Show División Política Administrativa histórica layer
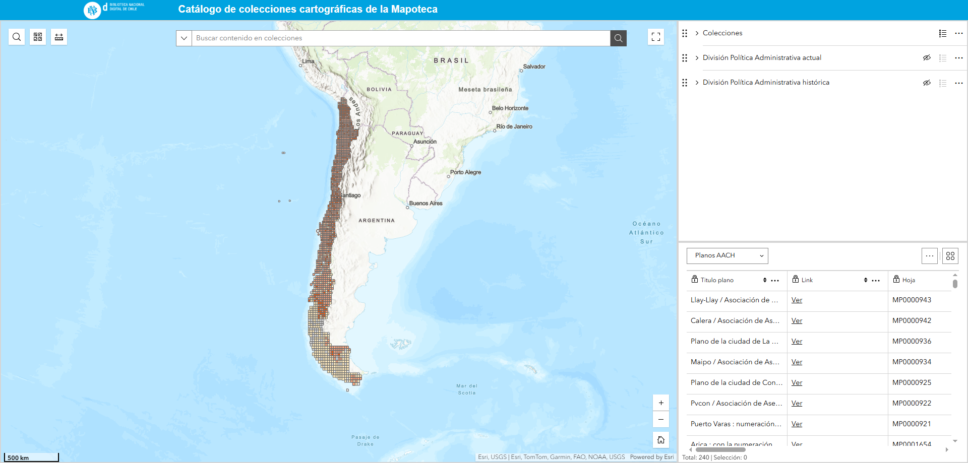Viewport: 968px width, 463px height. (926, 83)
